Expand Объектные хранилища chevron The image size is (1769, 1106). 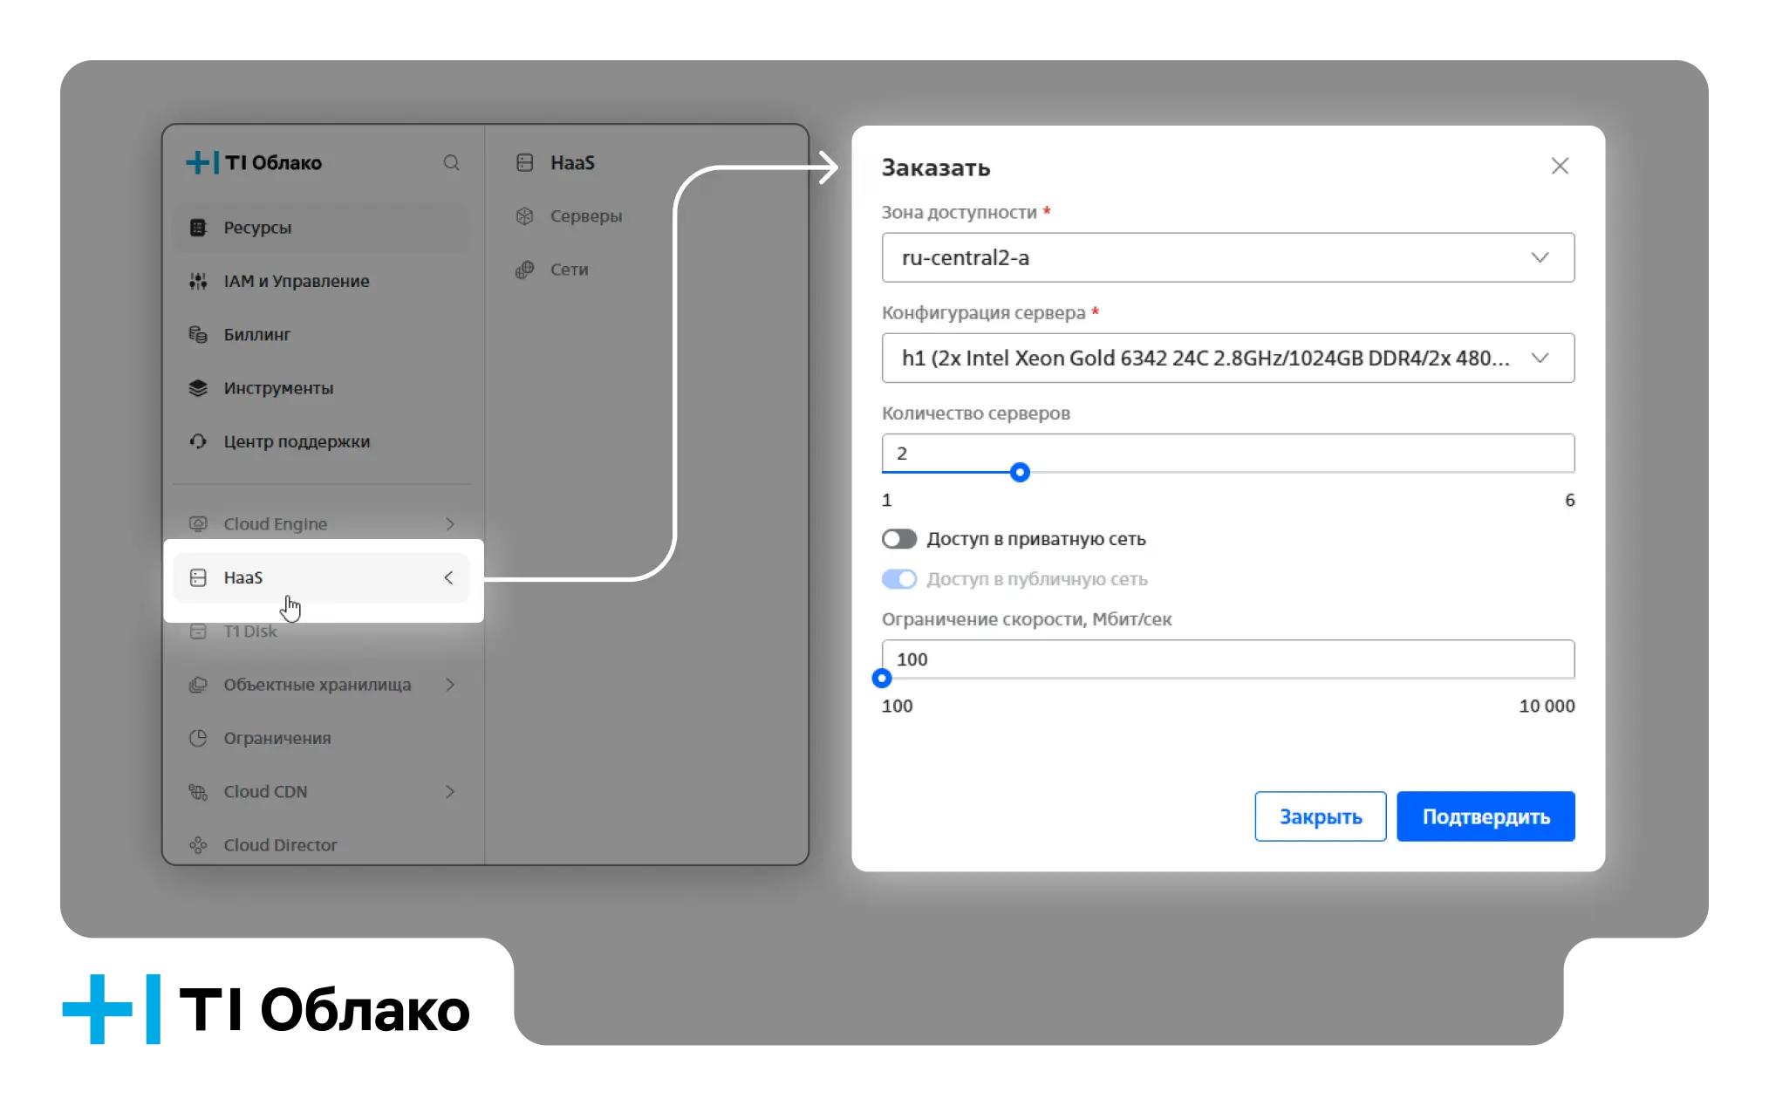point(450,685)
